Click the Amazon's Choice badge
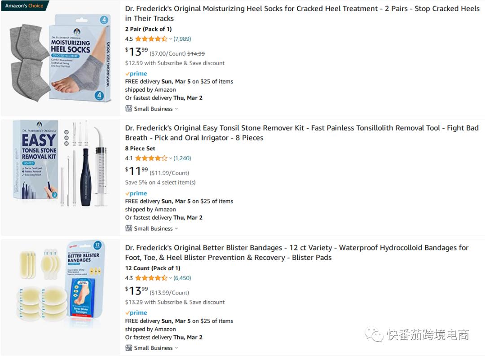 pyautogui.click(x=24, y=6)
